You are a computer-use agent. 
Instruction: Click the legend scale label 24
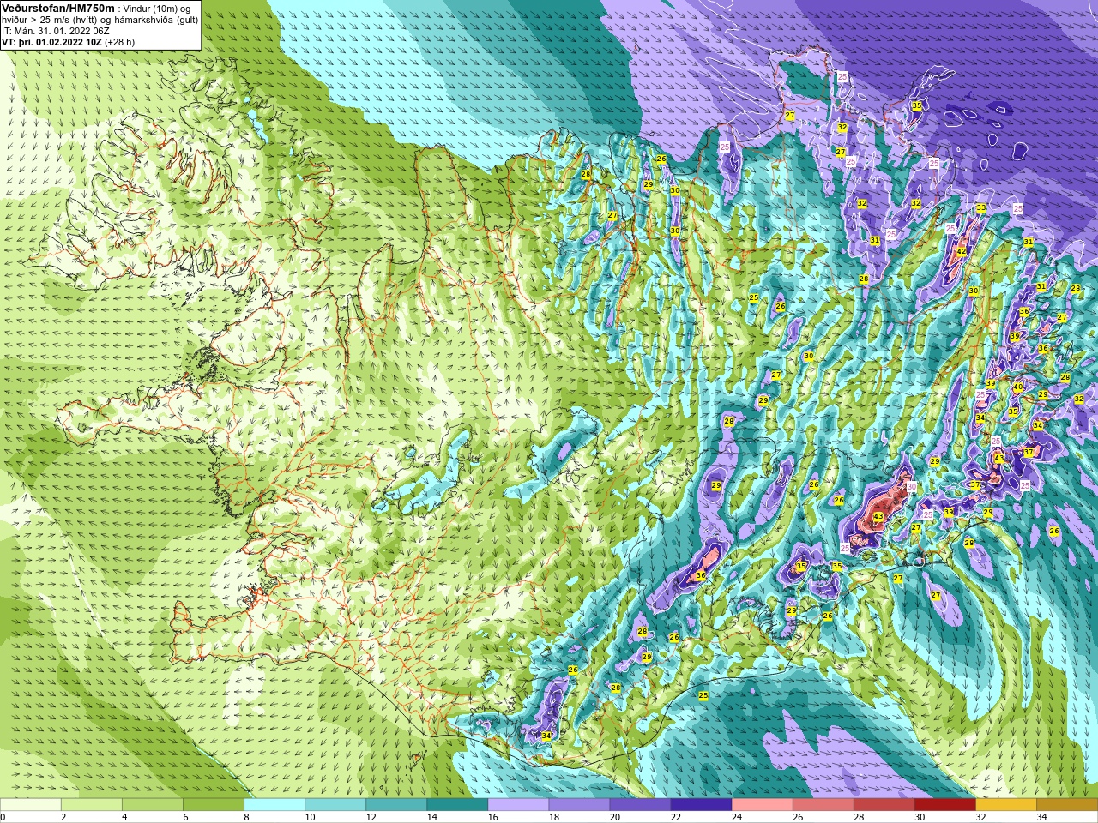point(736,817)
